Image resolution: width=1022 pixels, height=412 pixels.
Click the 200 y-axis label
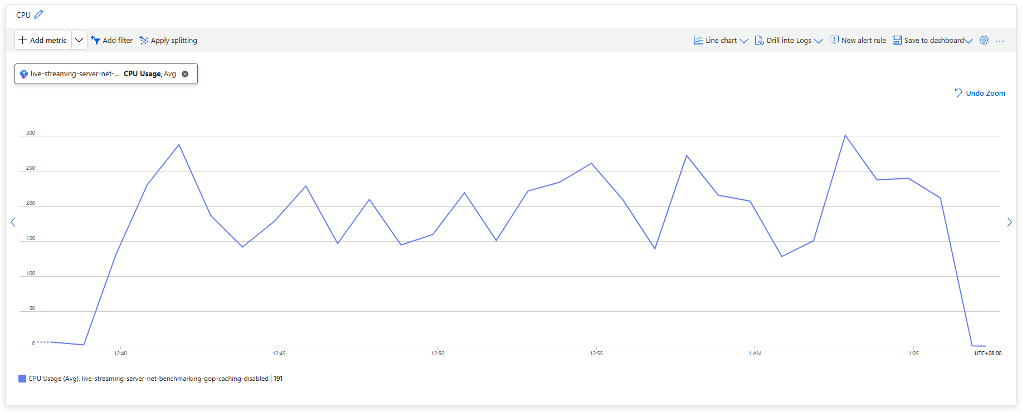point(31,203)
